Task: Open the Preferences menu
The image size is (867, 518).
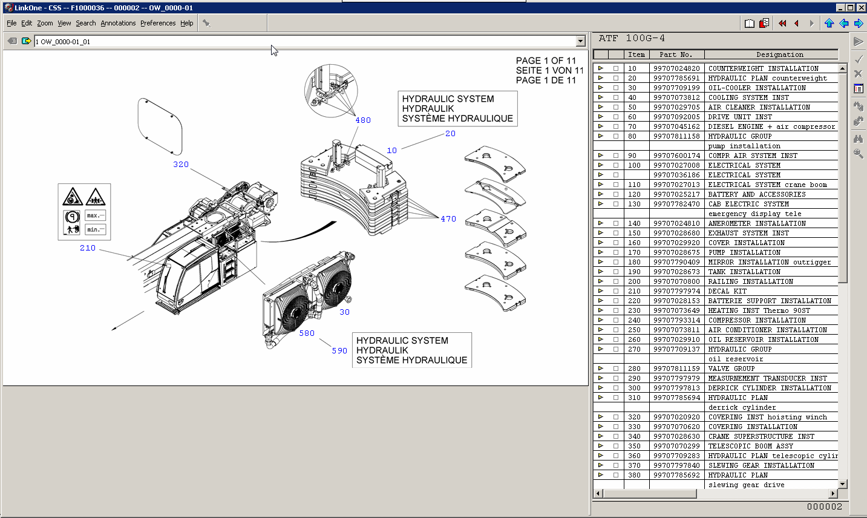Action: (158, 22)
